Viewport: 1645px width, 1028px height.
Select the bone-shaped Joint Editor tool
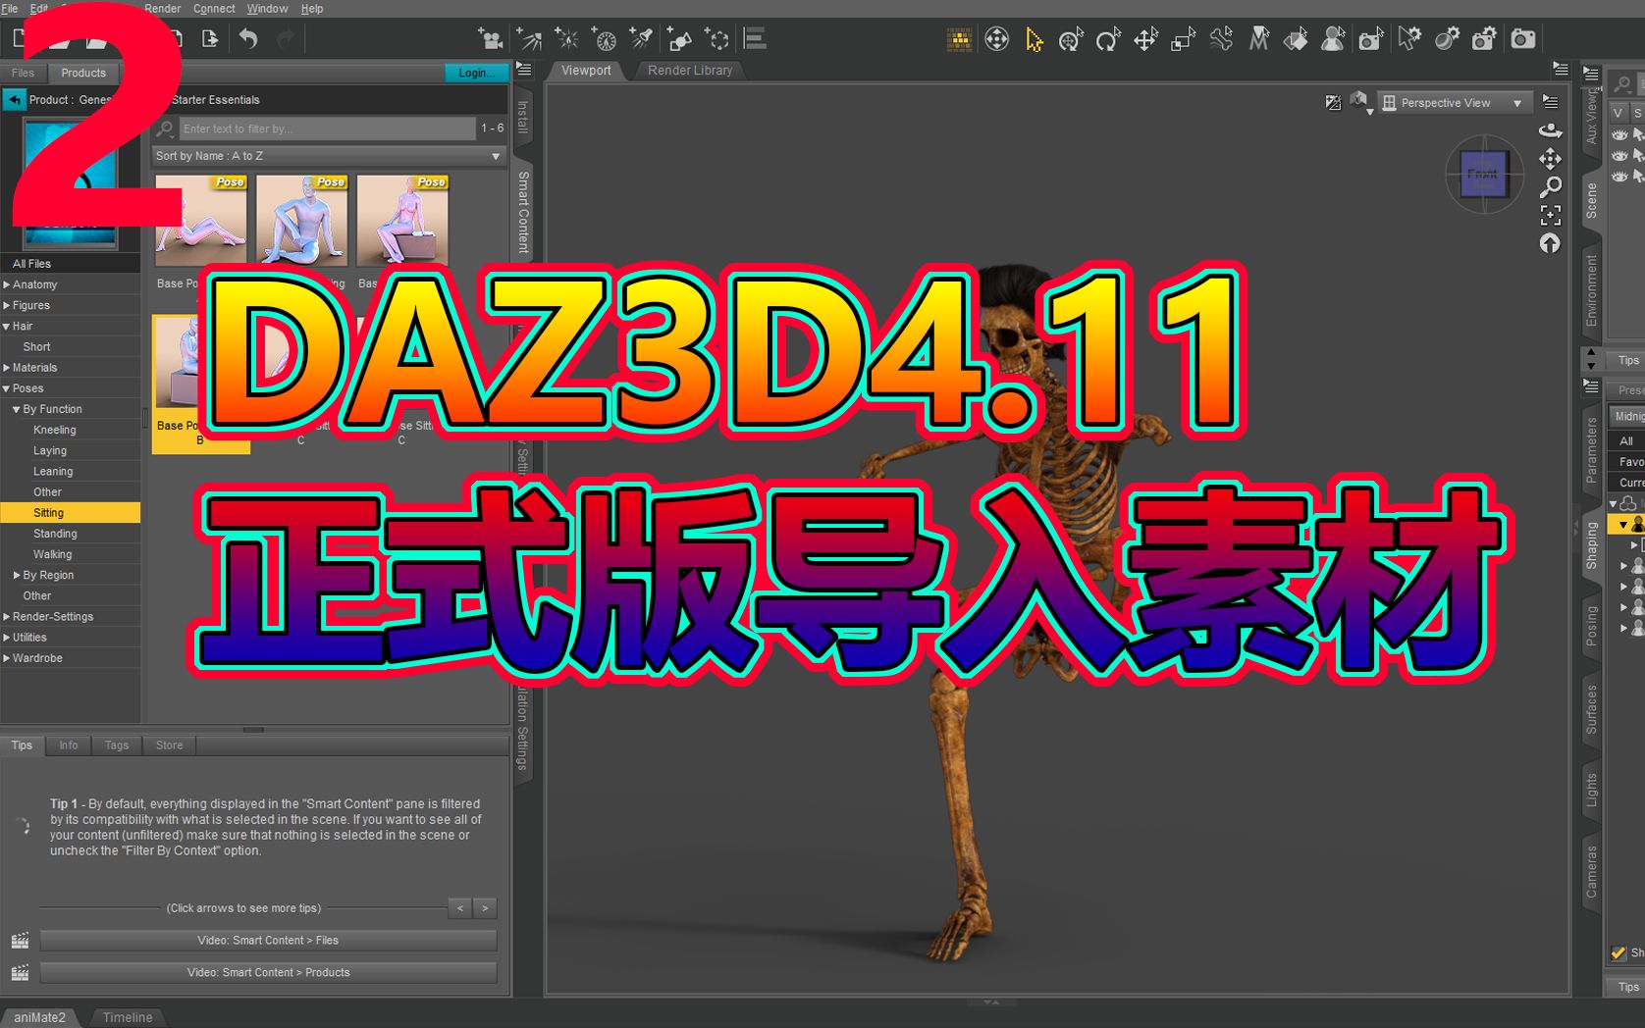[x=1221, y=39]
